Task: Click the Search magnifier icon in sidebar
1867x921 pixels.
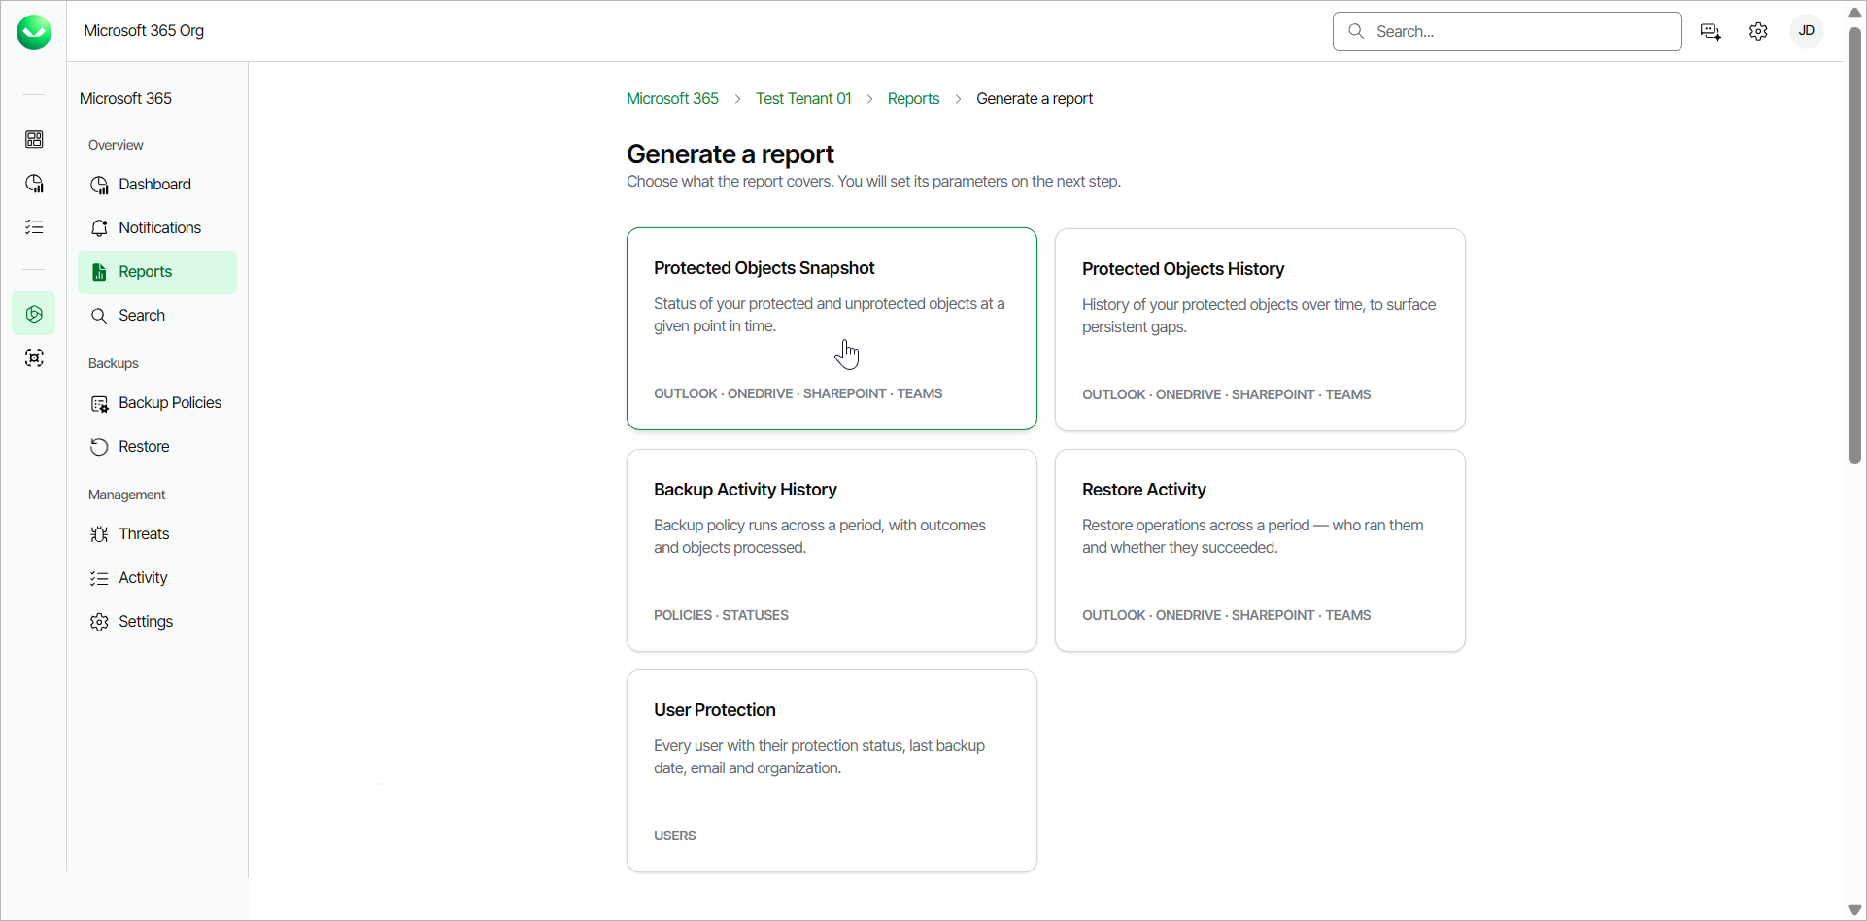Action: tap(99, 316)
